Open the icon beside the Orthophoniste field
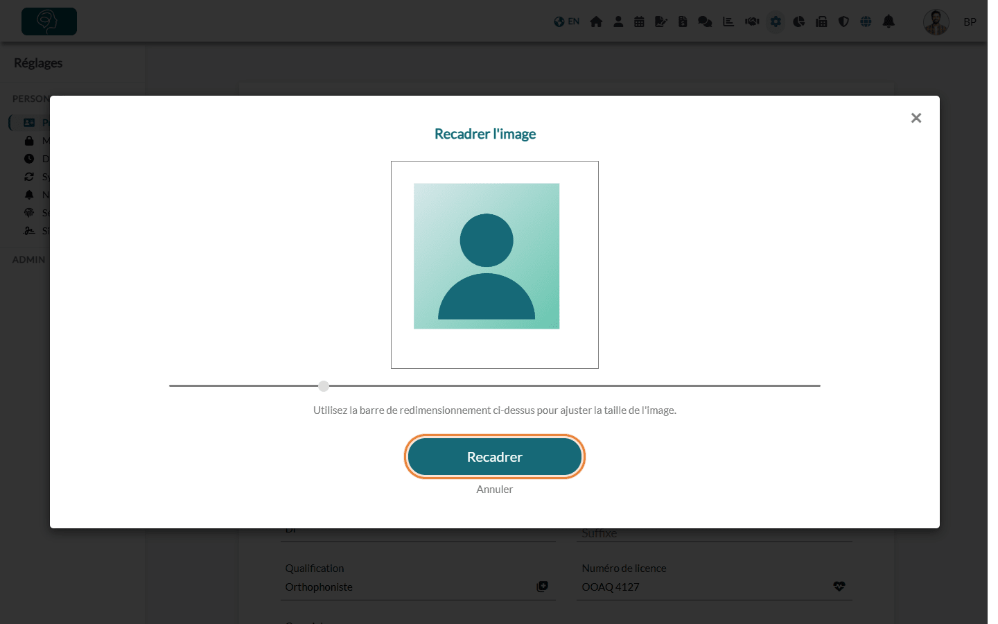 [x=543, y=587]
